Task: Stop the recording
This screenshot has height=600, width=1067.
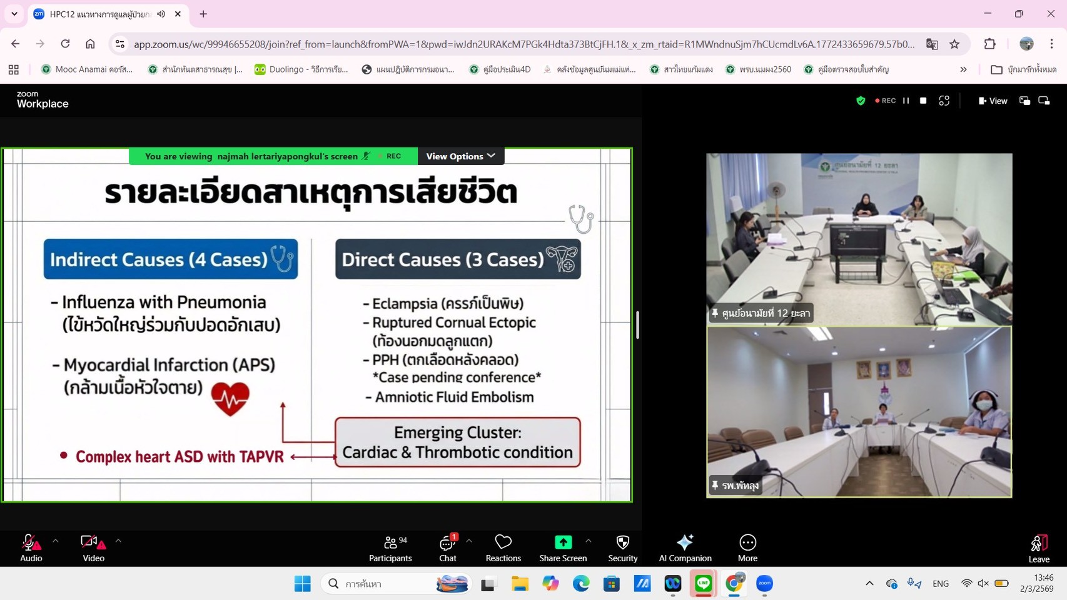Action: 923,101
